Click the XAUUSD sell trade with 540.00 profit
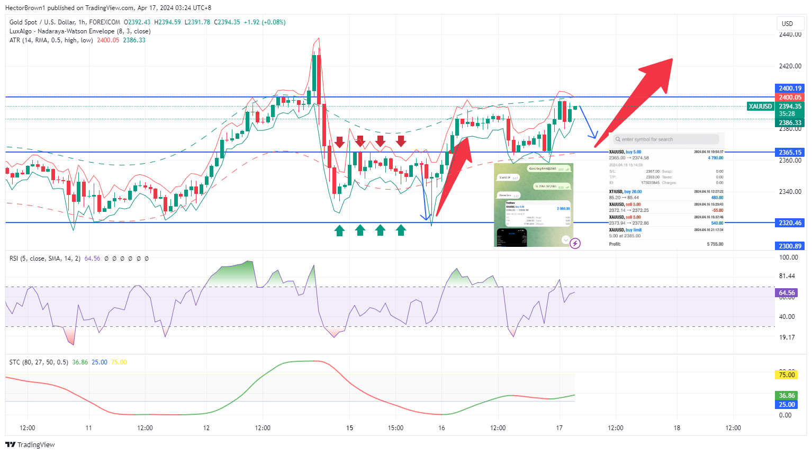The height and width of the screenshot is (454, 812). click(666, 220)
